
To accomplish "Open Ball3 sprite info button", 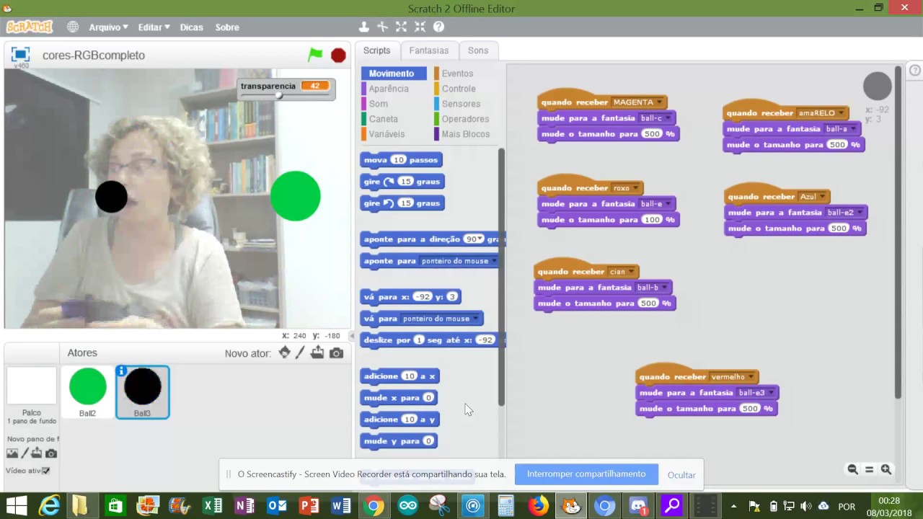I will 121,371.
